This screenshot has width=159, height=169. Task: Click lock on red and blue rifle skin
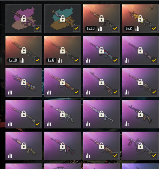(x=101, y=50)
